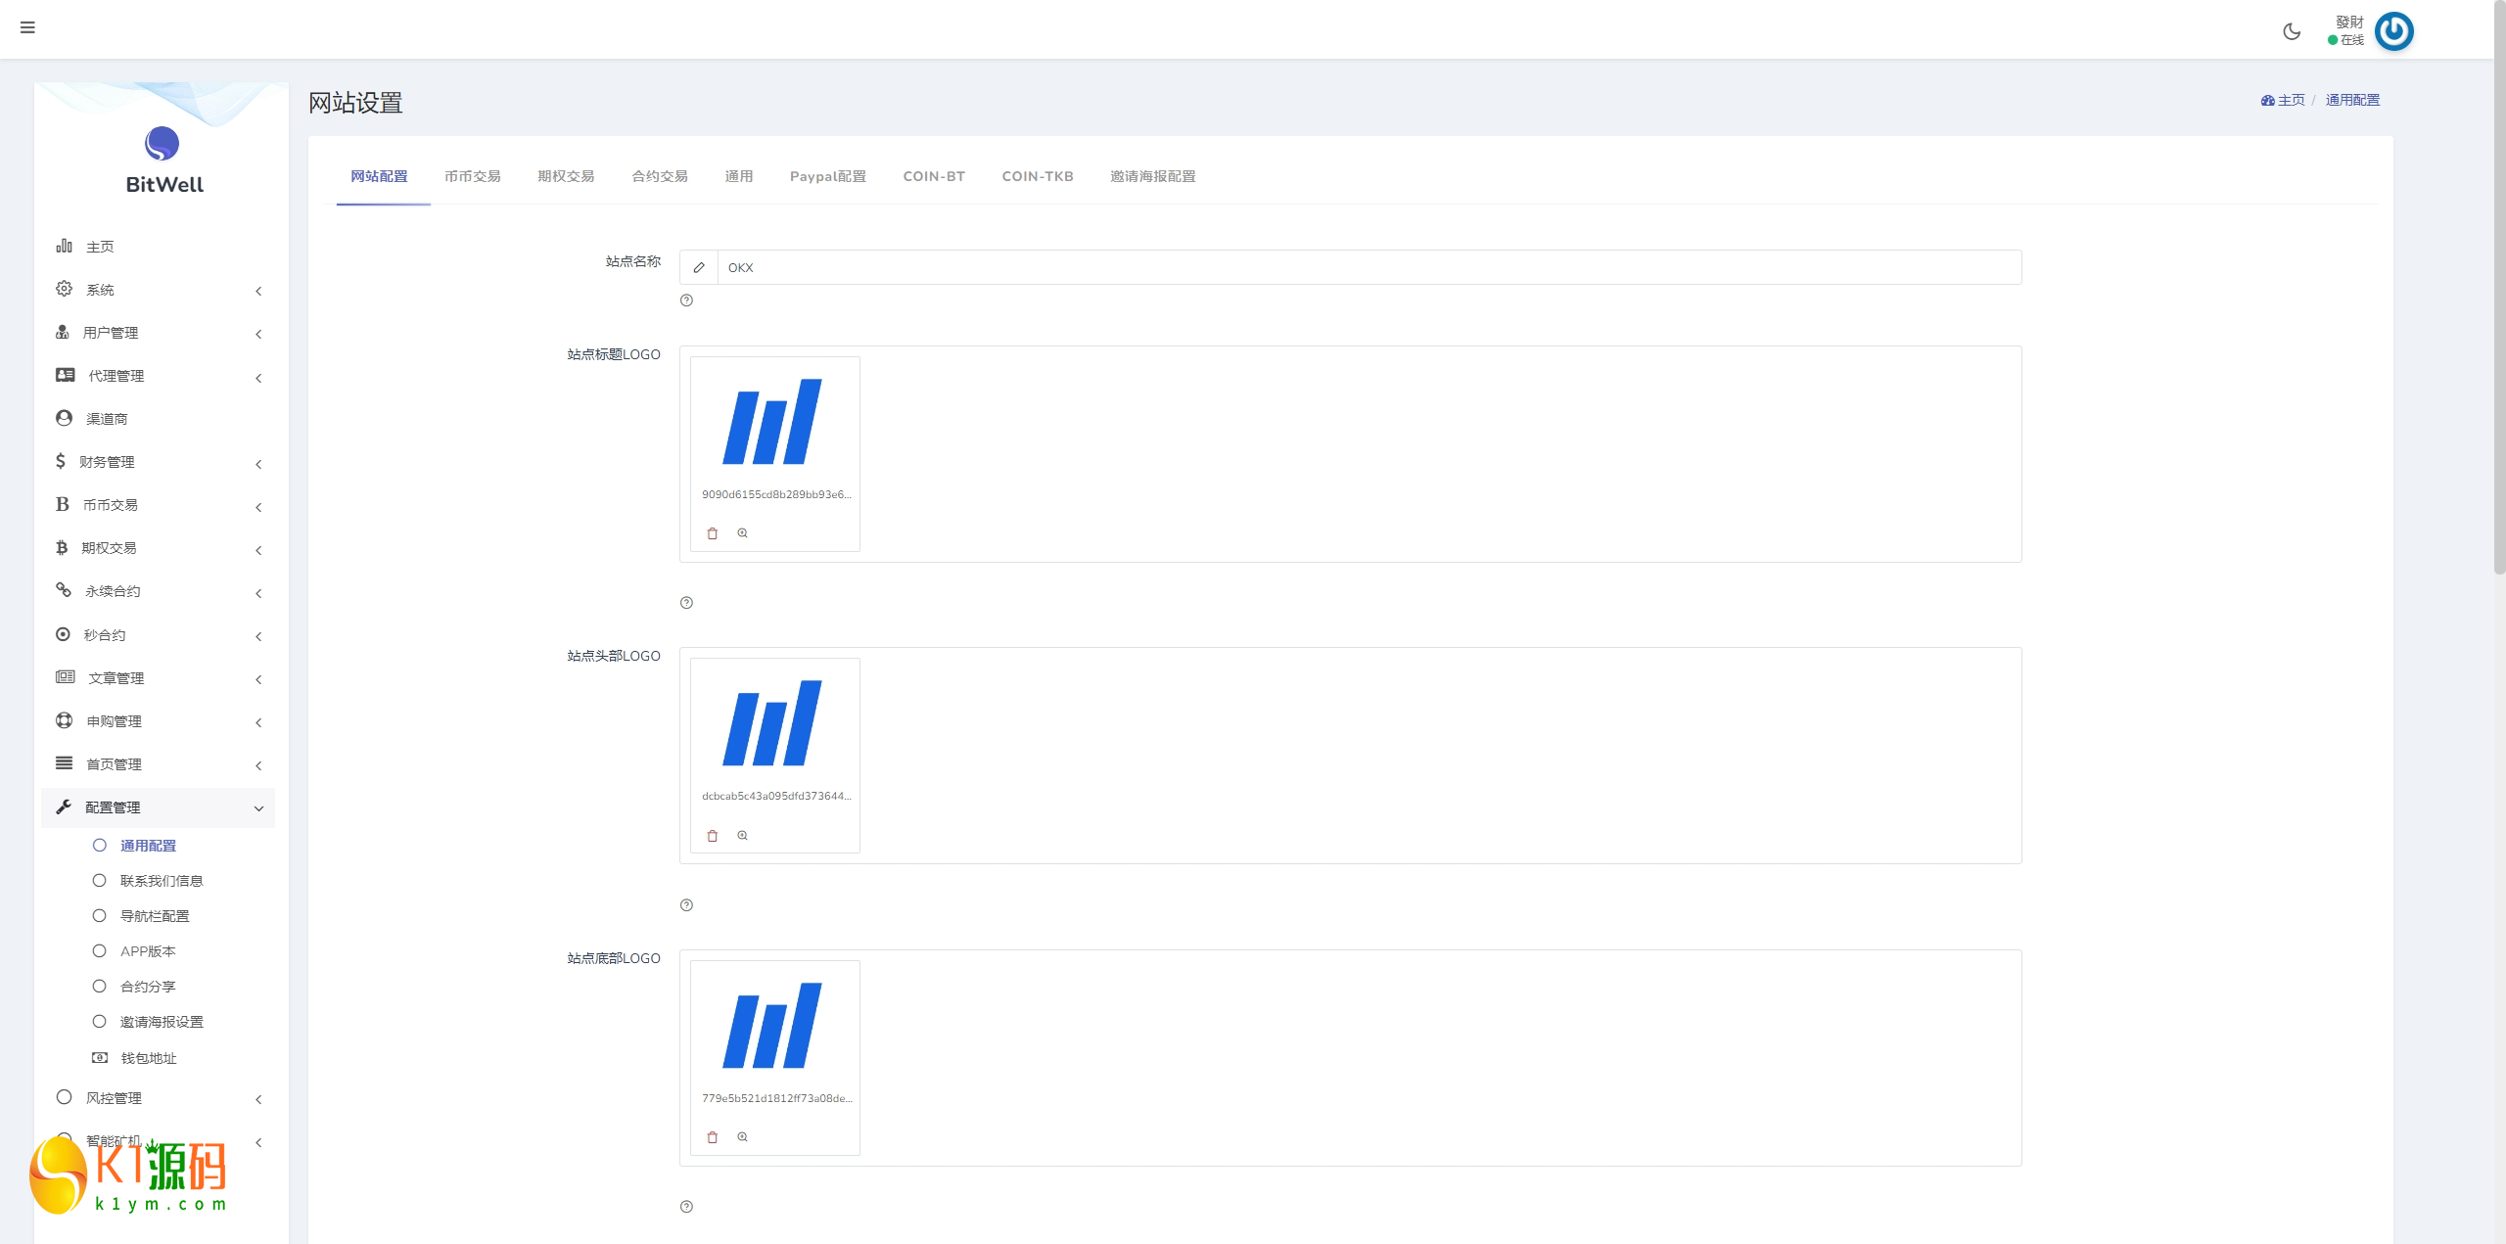Switch to the 合约交易 tab
This screenshot has width=2506, height=1244.
pyautogui.click(x=660, y=176)
